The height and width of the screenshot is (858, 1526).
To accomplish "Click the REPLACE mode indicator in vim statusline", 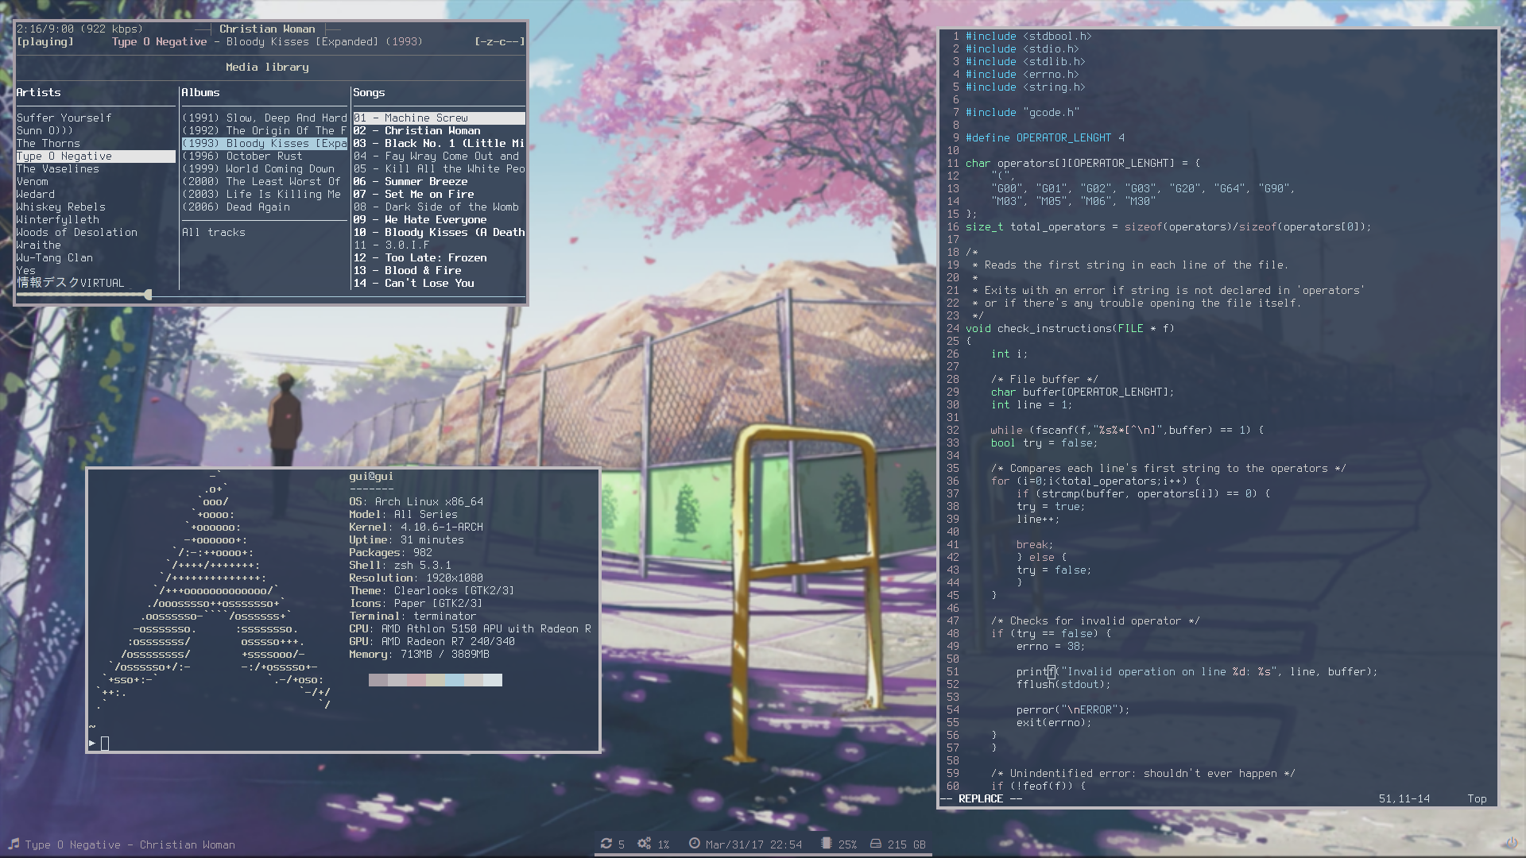I will [x=979, y=798].
